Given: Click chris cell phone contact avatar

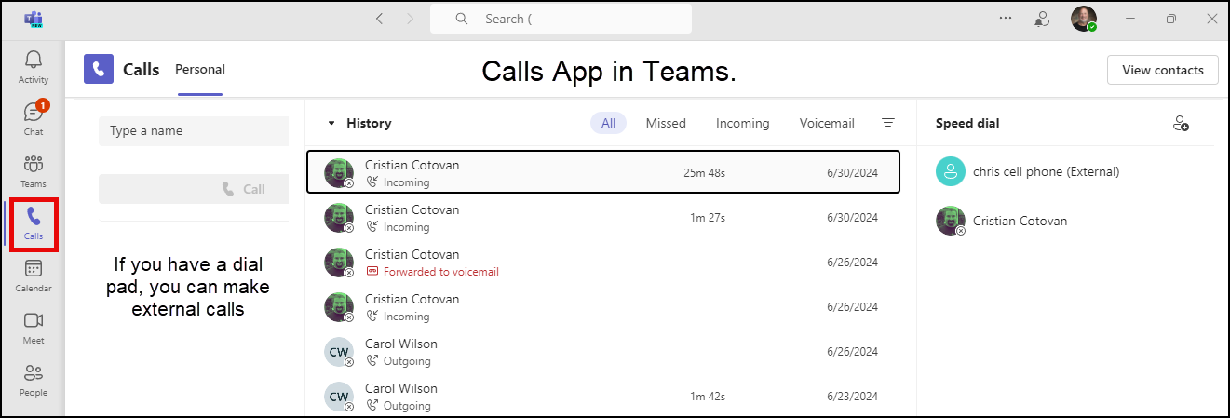Looking at the screenshot, I should pos(950,171).
